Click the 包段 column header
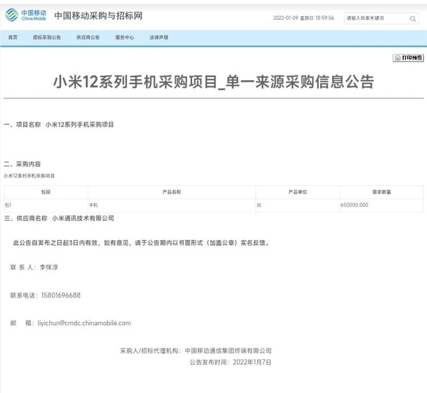 [46, 192]
